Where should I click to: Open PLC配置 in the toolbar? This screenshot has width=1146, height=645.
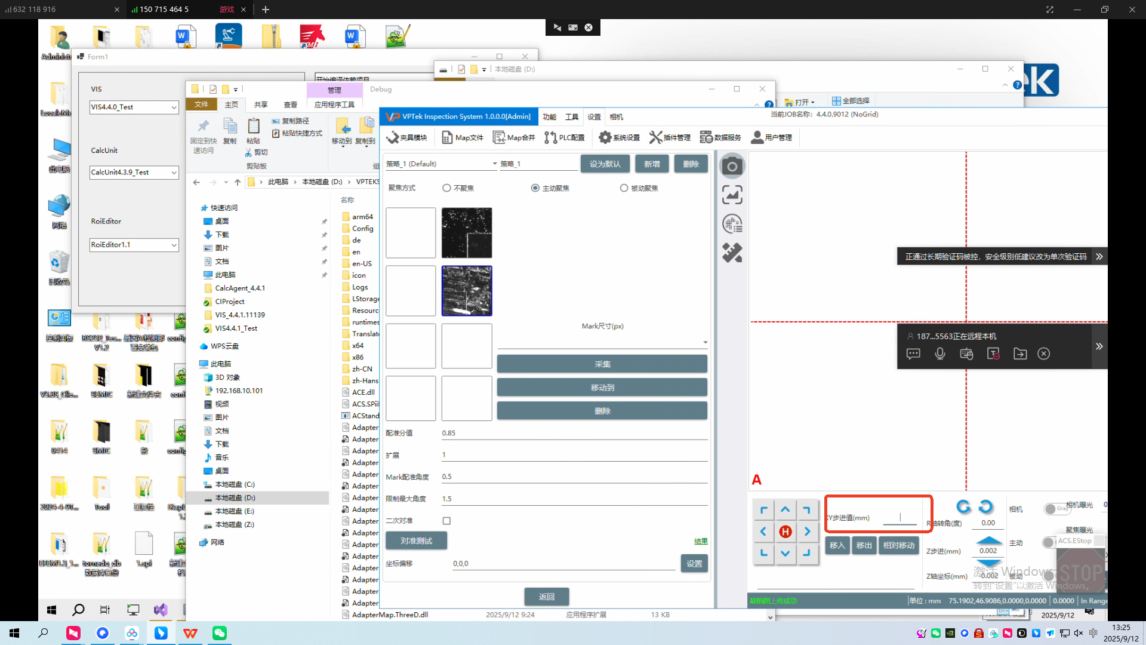coord(565,137)
